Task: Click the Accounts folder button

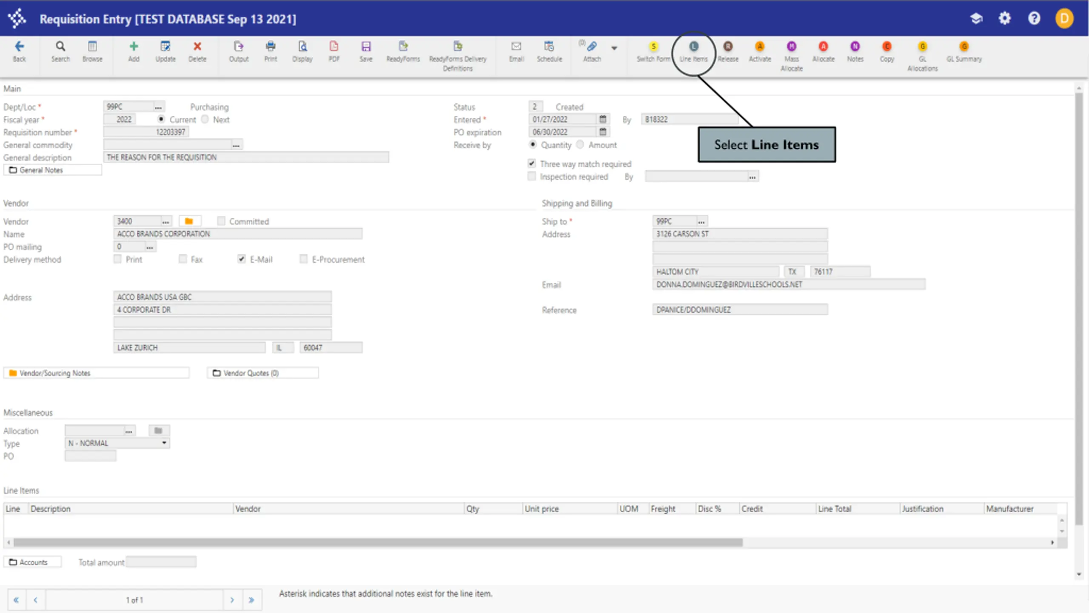Action: 33,562
